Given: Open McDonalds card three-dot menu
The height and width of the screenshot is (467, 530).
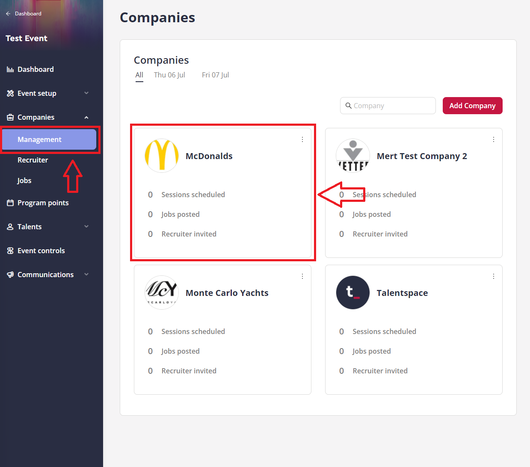Looking at the screenshot, I should pyautogui.click(x=302, y=139).
